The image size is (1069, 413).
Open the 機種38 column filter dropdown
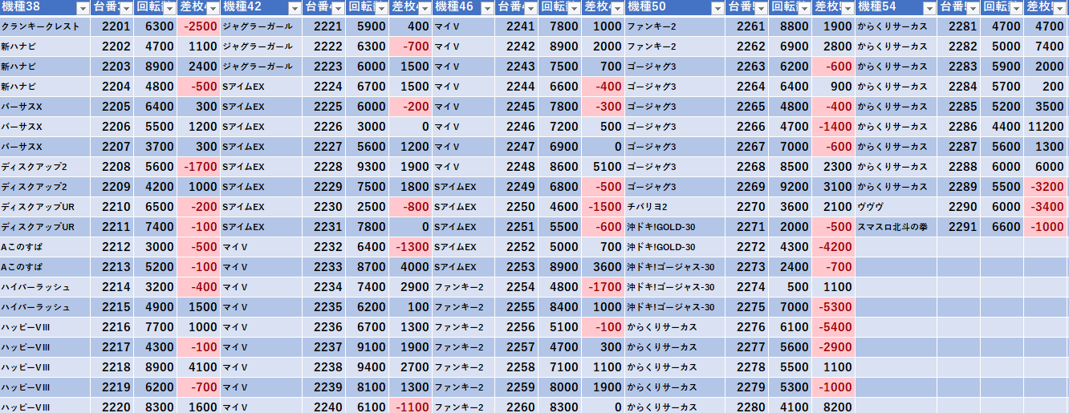point(82,8)
